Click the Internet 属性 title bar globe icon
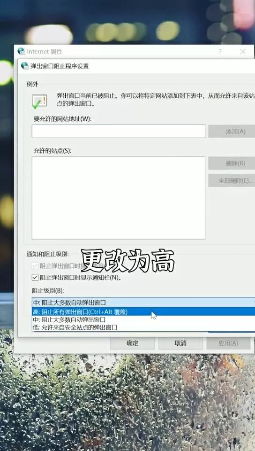Screen dimensions: 255x451 point(21,51)
